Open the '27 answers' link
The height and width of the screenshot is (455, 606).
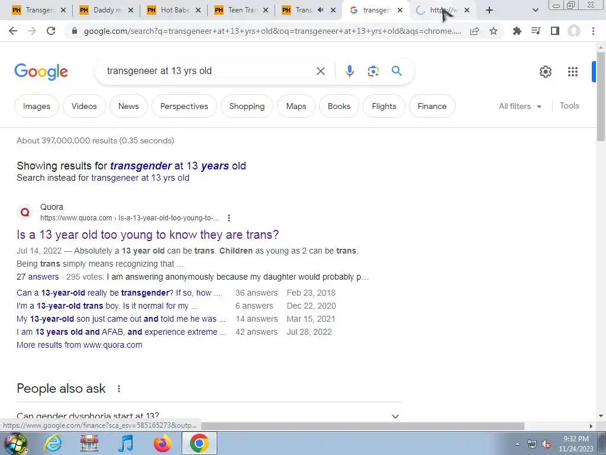tap(37, 277)
